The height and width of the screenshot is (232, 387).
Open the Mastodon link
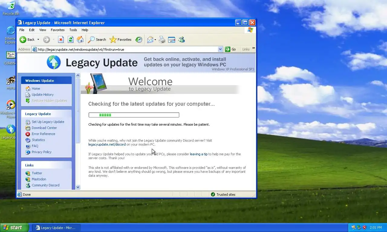pos(39,179)
